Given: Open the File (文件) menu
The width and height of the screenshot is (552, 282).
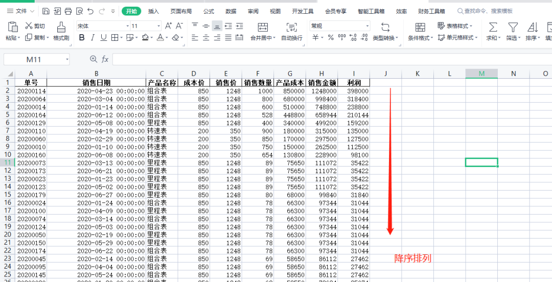Looking at the screenshot, I should [21, 11].
